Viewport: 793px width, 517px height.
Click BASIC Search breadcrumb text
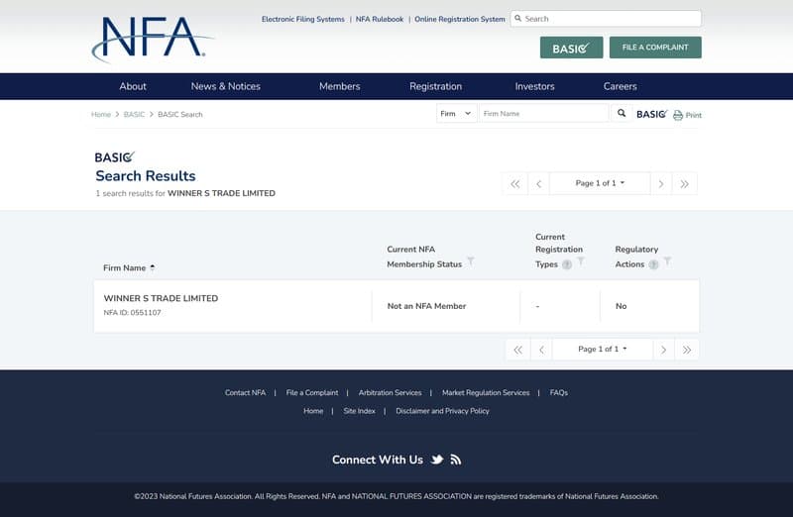(180, 114)
